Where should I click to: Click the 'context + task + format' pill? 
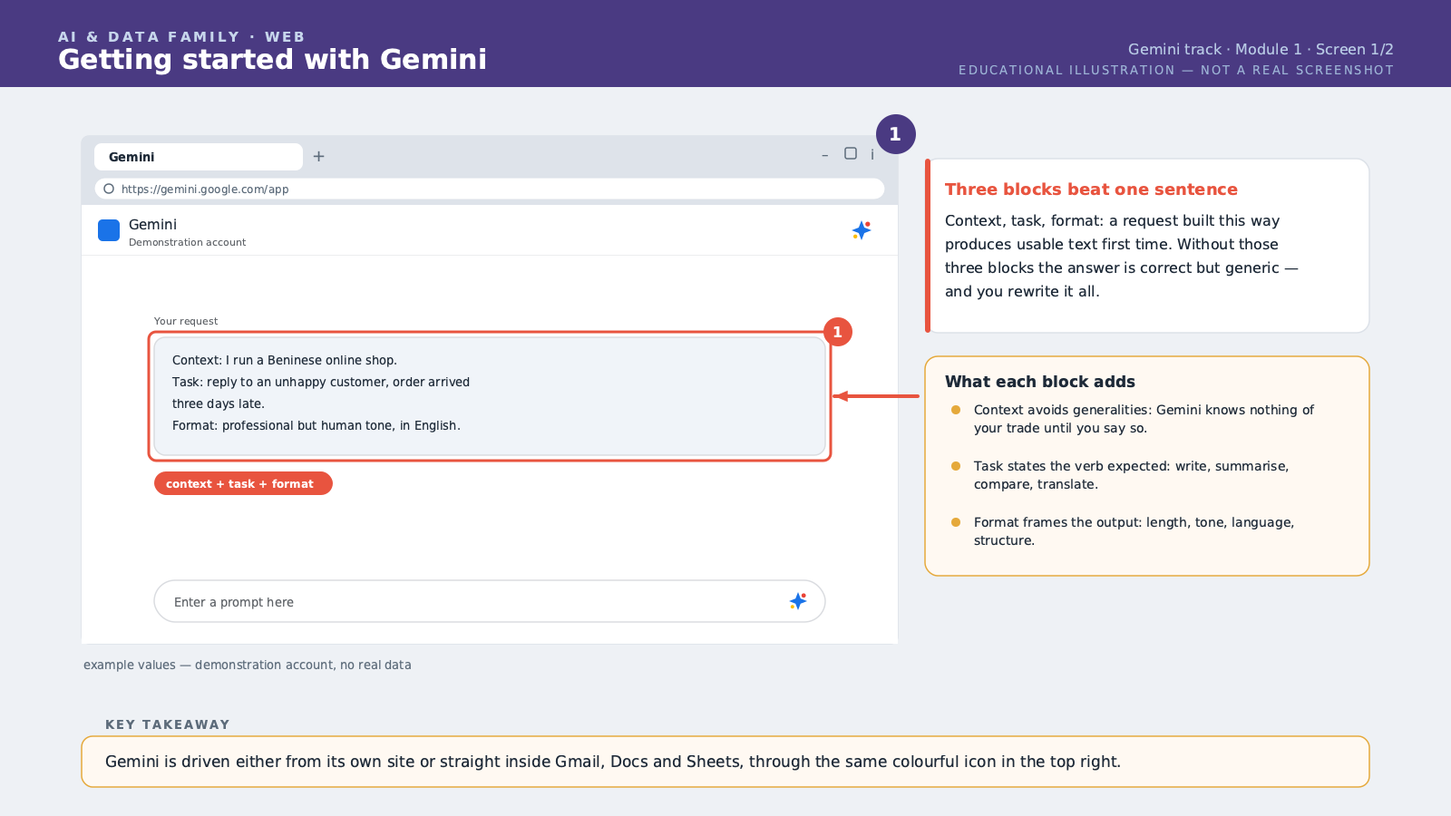pos(243,483)
